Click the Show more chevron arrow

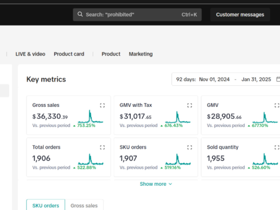tap(170, 184)
